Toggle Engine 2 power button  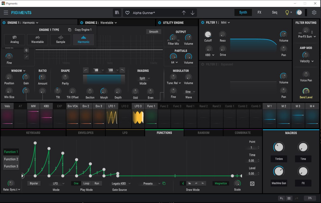(x=82, y=23)
